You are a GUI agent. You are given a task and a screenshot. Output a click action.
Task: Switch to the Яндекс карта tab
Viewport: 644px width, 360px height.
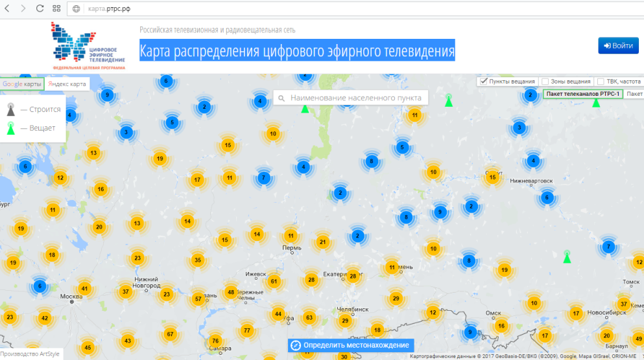[x=67, y=84]
